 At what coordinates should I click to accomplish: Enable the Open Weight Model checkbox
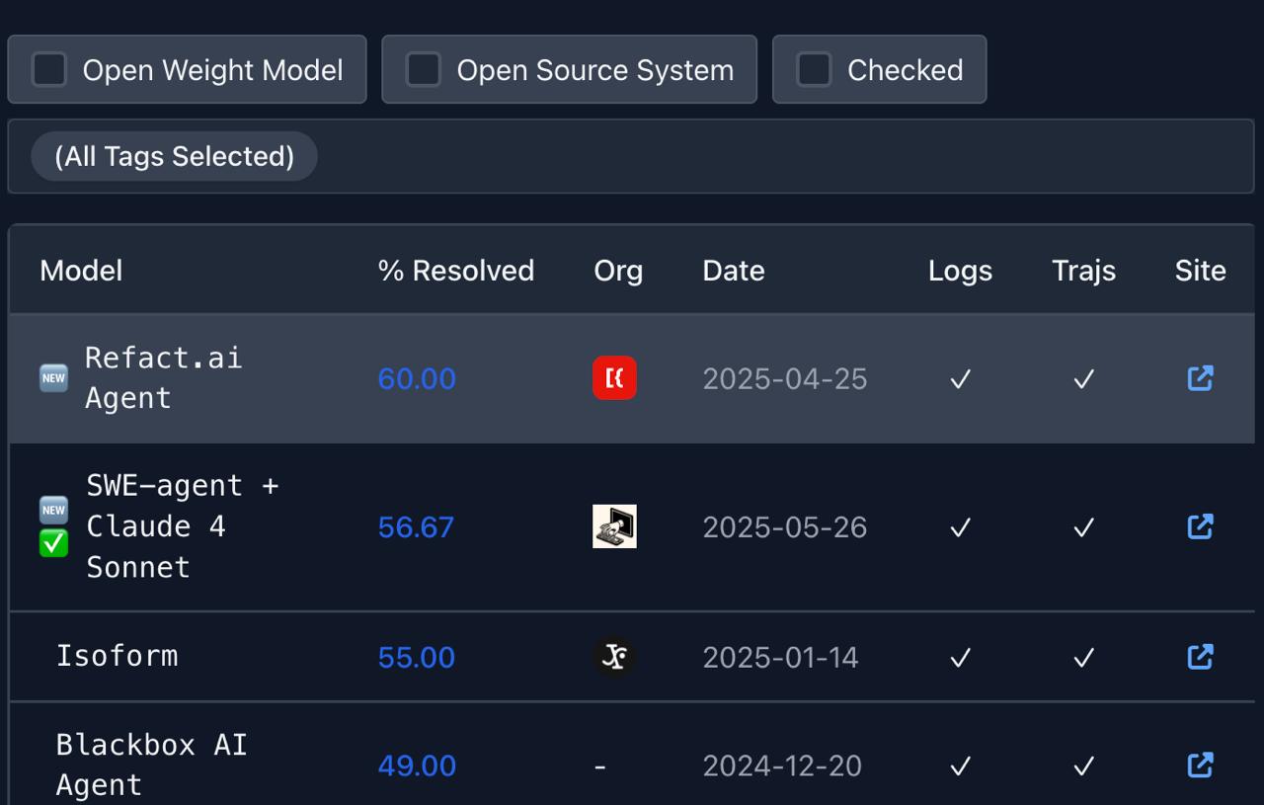[49, 70]
